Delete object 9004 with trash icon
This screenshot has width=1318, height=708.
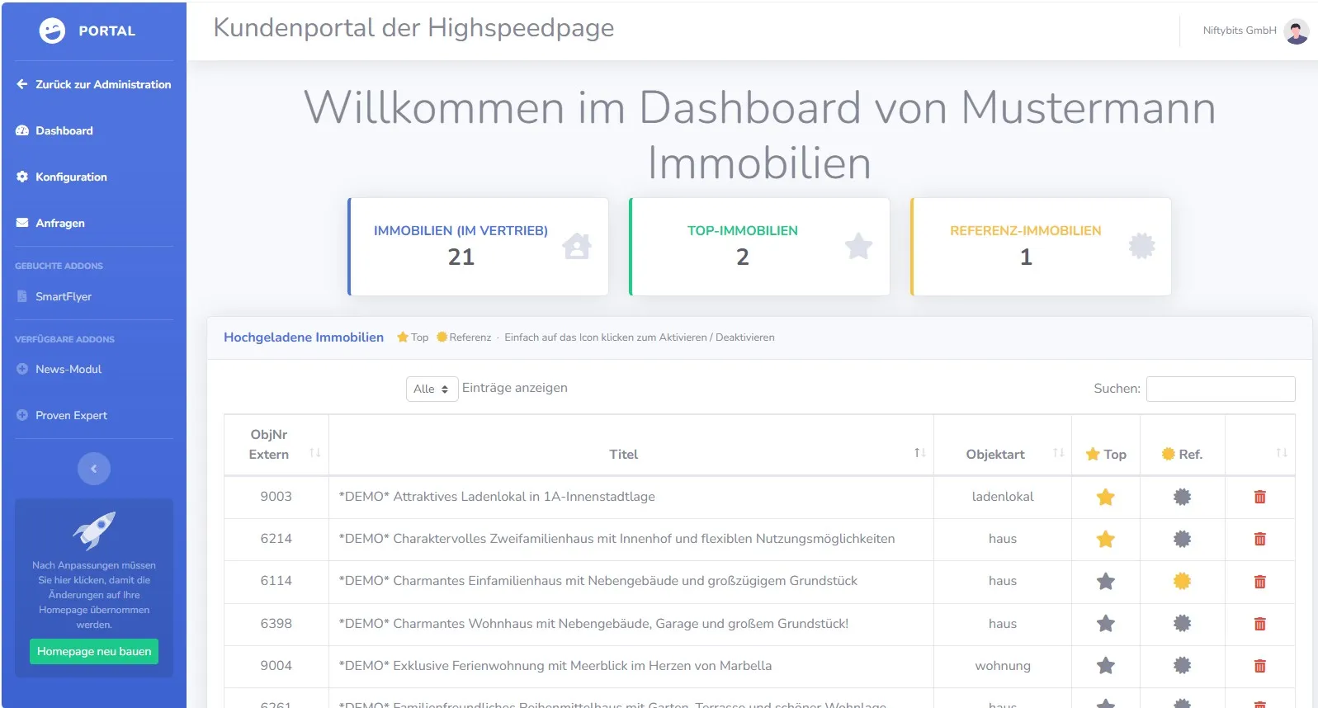[x=1259, y=666]
